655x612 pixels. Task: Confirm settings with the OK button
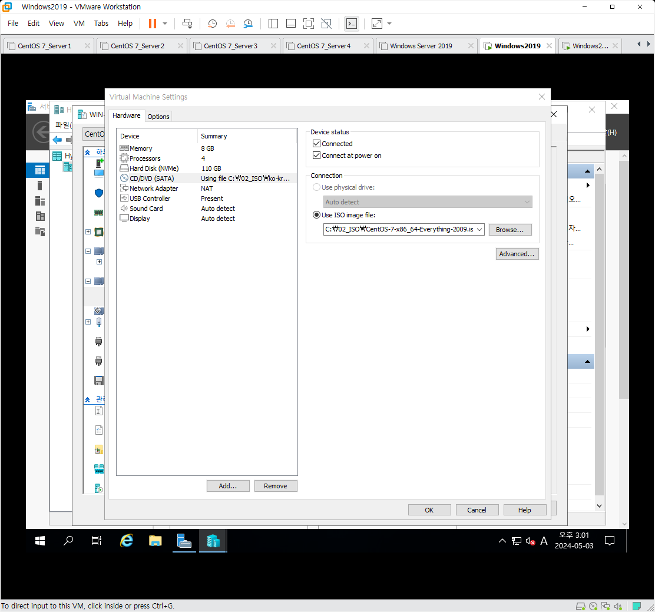pyautogui.click(x=429, y=510)
